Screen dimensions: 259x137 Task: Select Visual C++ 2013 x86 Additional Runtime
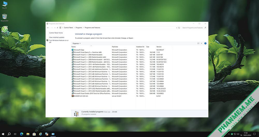(121, 84)
